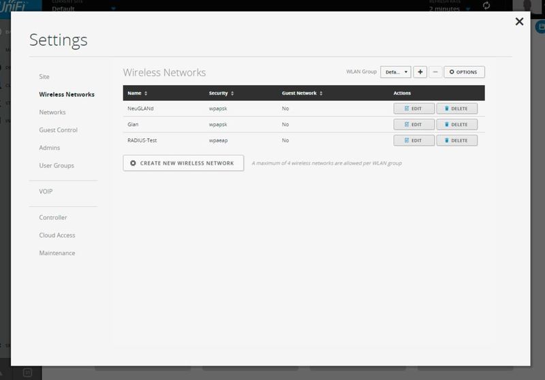Click the plus icon to add WLAN group

click(x=420, y=72)
